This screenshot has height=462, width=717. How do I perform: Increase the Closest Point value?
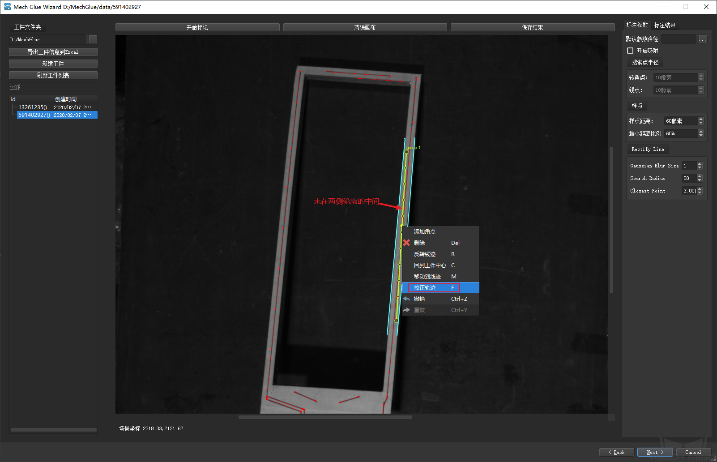[x=700, y=189]
